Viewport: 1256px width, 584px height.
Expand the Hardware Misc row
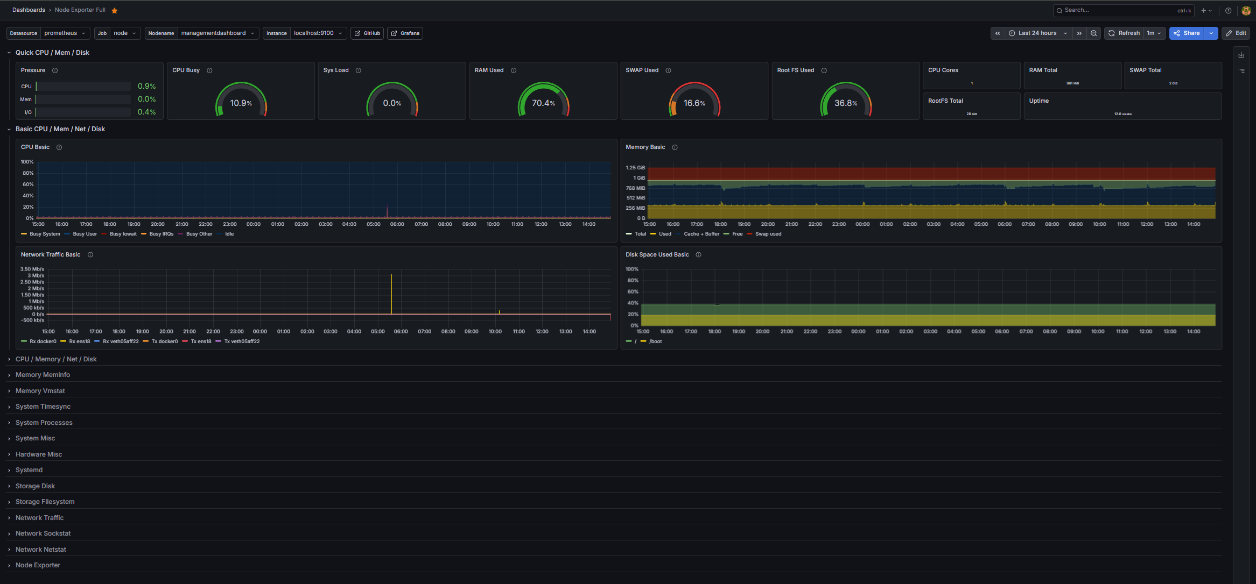(x=39, y=454)
